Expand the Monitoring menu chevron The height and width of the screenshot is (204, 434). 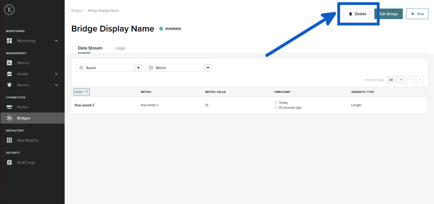tap(56, 41)
